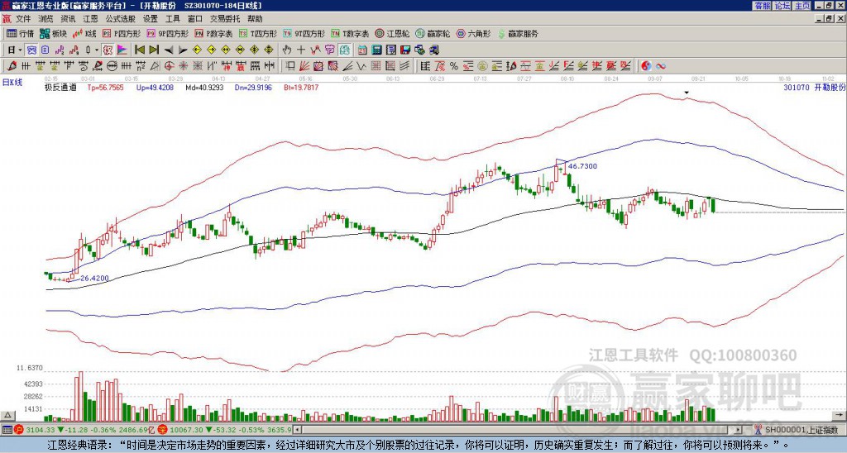Toggle the 权 price adjustment icon

coord(108,50)
